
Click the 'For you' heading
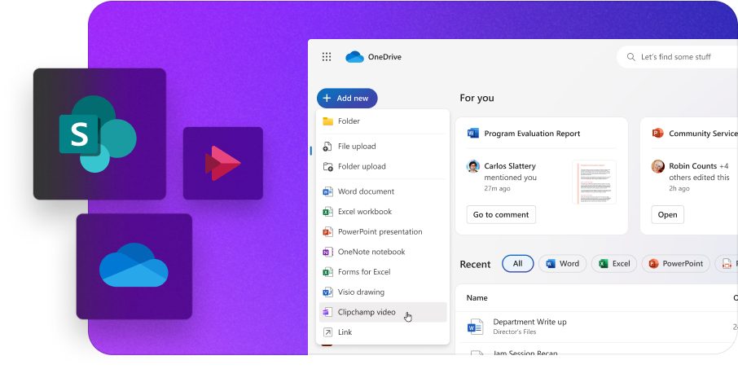[x=477, y=98]
